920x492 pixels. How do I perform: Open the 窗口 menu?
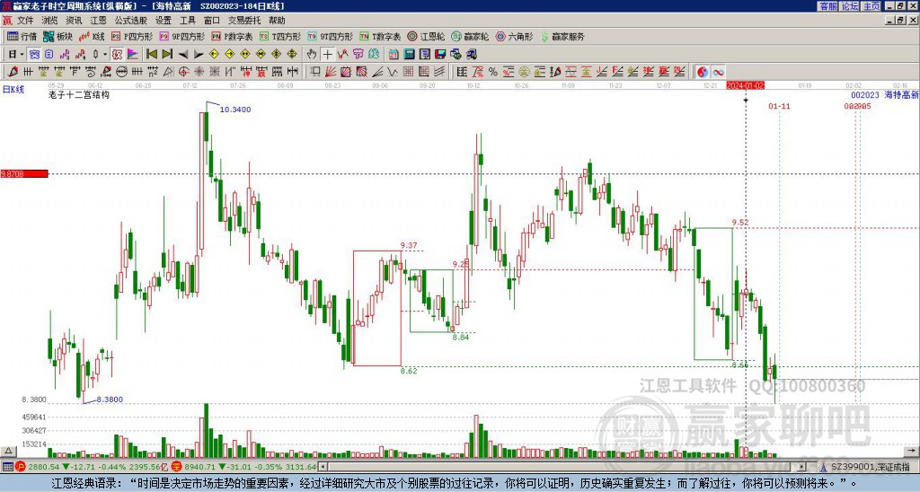pyautogui.click(x=212, y=21)
